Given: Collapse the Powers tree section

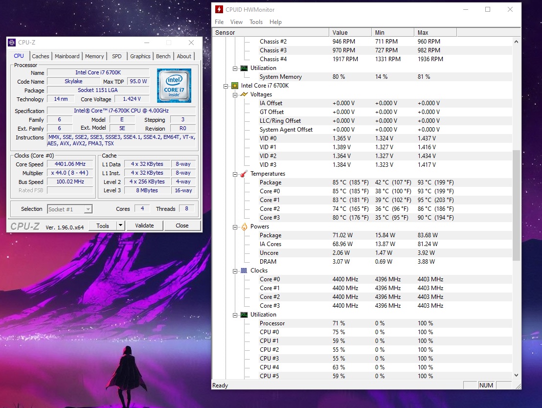Looking at the screenshot, I should [x=235, y=227].
